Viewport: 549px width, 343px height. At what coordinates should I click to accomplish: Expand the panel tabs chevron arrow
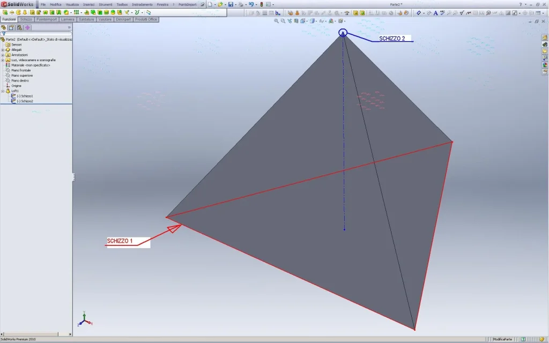pos(69,27)
